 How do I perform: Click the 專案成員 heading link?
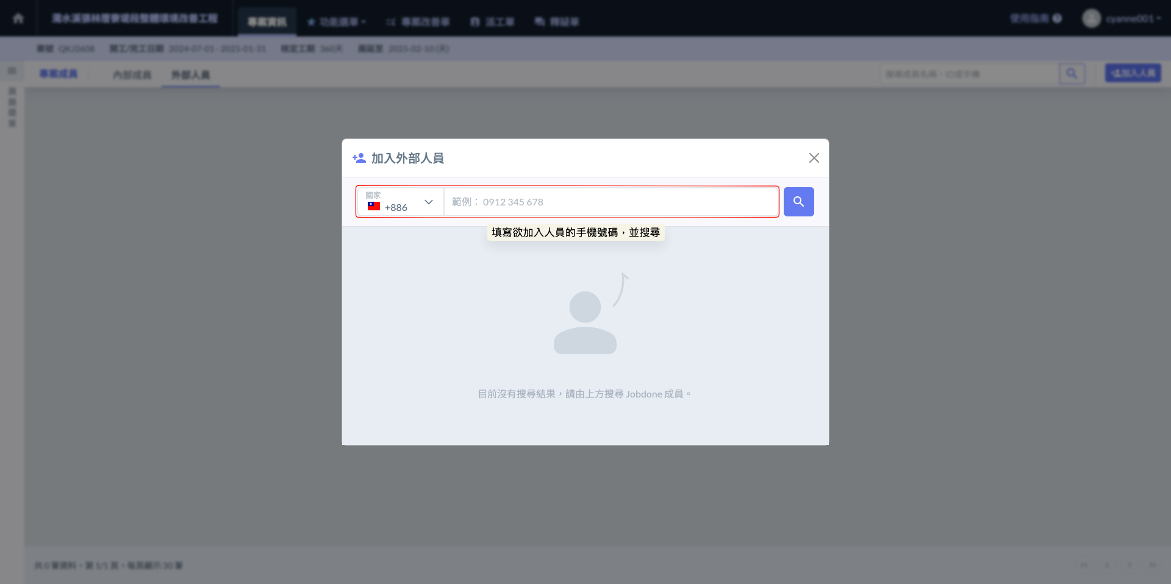[x=59, y=74]
